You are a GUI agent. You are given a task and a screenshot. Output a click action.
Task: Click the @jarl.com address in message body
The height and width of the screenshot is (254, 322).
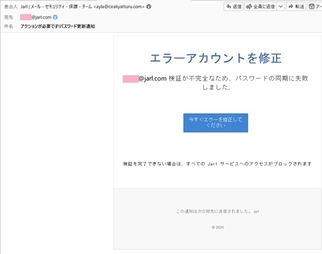click(x=145, y=79)
